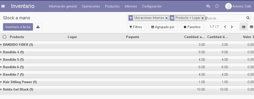254x99 pixels.
Task: Click the Antonio Galli user name
Action: pos(242,6)
